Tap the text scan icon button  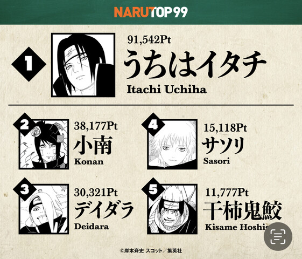(278, 237)
